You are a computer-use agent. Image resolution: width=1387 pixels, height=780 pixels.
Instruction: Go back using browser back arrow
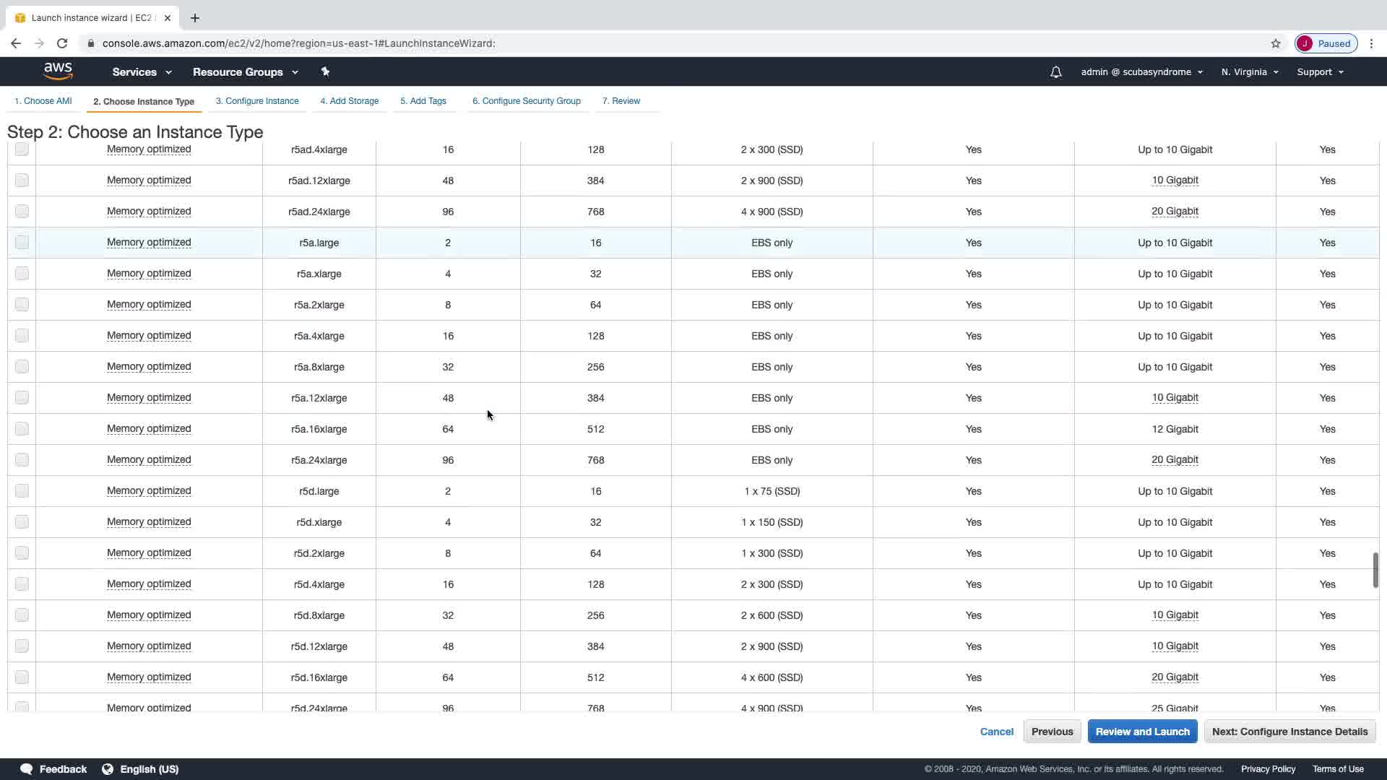pyautogui.click(x=16, y=43)
